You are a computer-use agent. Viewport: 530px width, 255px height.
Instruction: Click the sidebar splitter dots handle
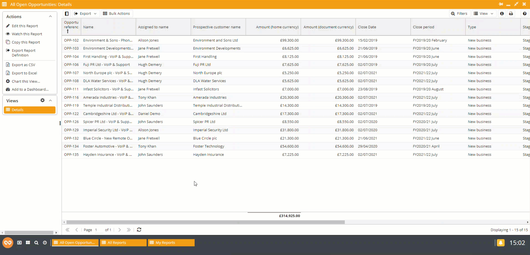point(60,123)
